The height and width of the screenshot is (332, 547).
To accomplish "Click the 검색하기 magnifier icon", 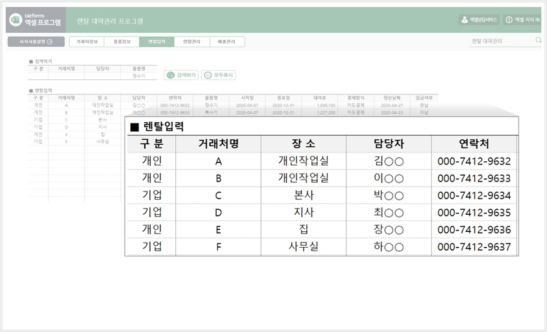I will (x=170, y=75).
